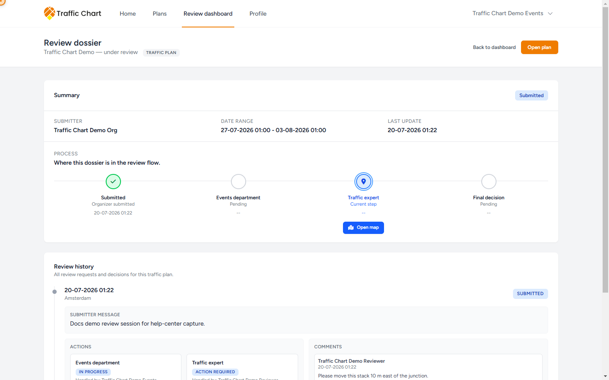
Task: Open the Plans tab
Action: click(160, 14)
